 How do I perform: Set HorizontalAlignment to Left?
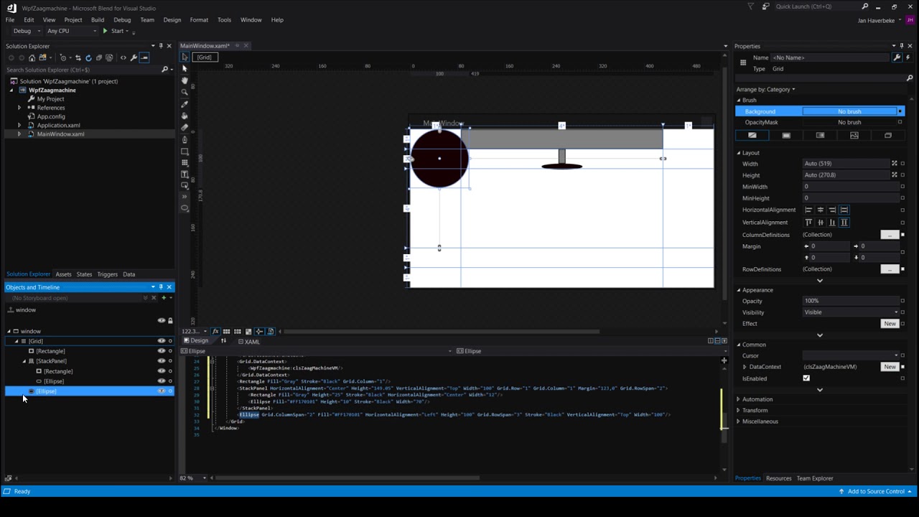click(808, 210)
